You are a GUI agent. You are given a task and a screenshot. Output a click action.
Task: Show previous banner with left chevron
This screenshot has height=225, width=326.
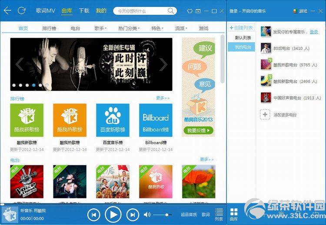[19, 64]
